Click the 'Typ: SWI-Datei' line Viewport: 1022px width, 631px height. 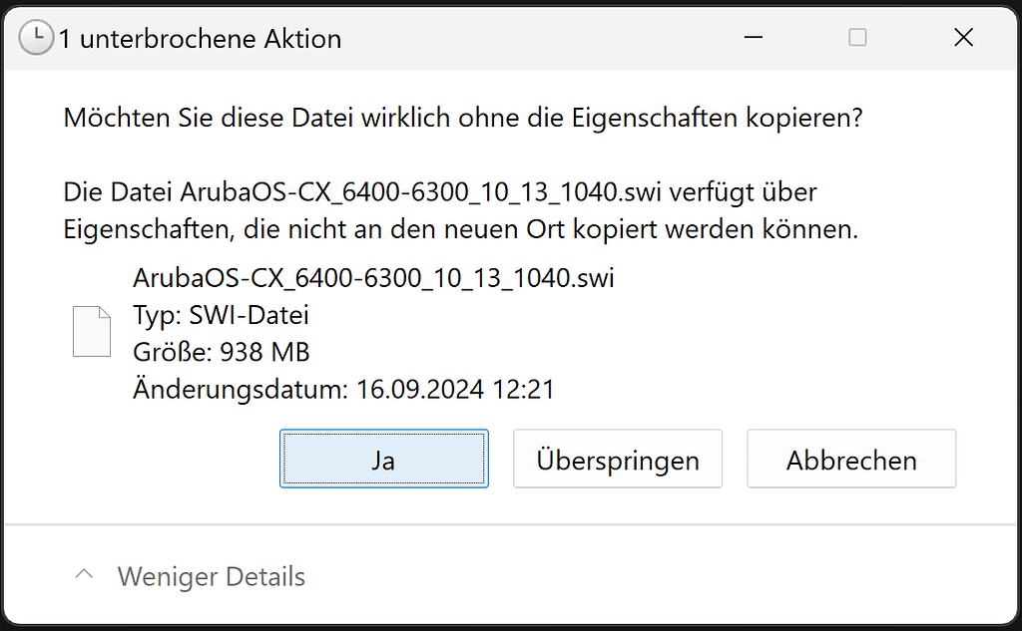click(x=221, y=315)
